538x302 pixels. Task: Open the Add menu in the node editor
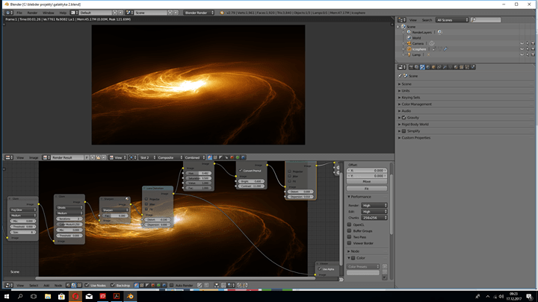[46, 285]
